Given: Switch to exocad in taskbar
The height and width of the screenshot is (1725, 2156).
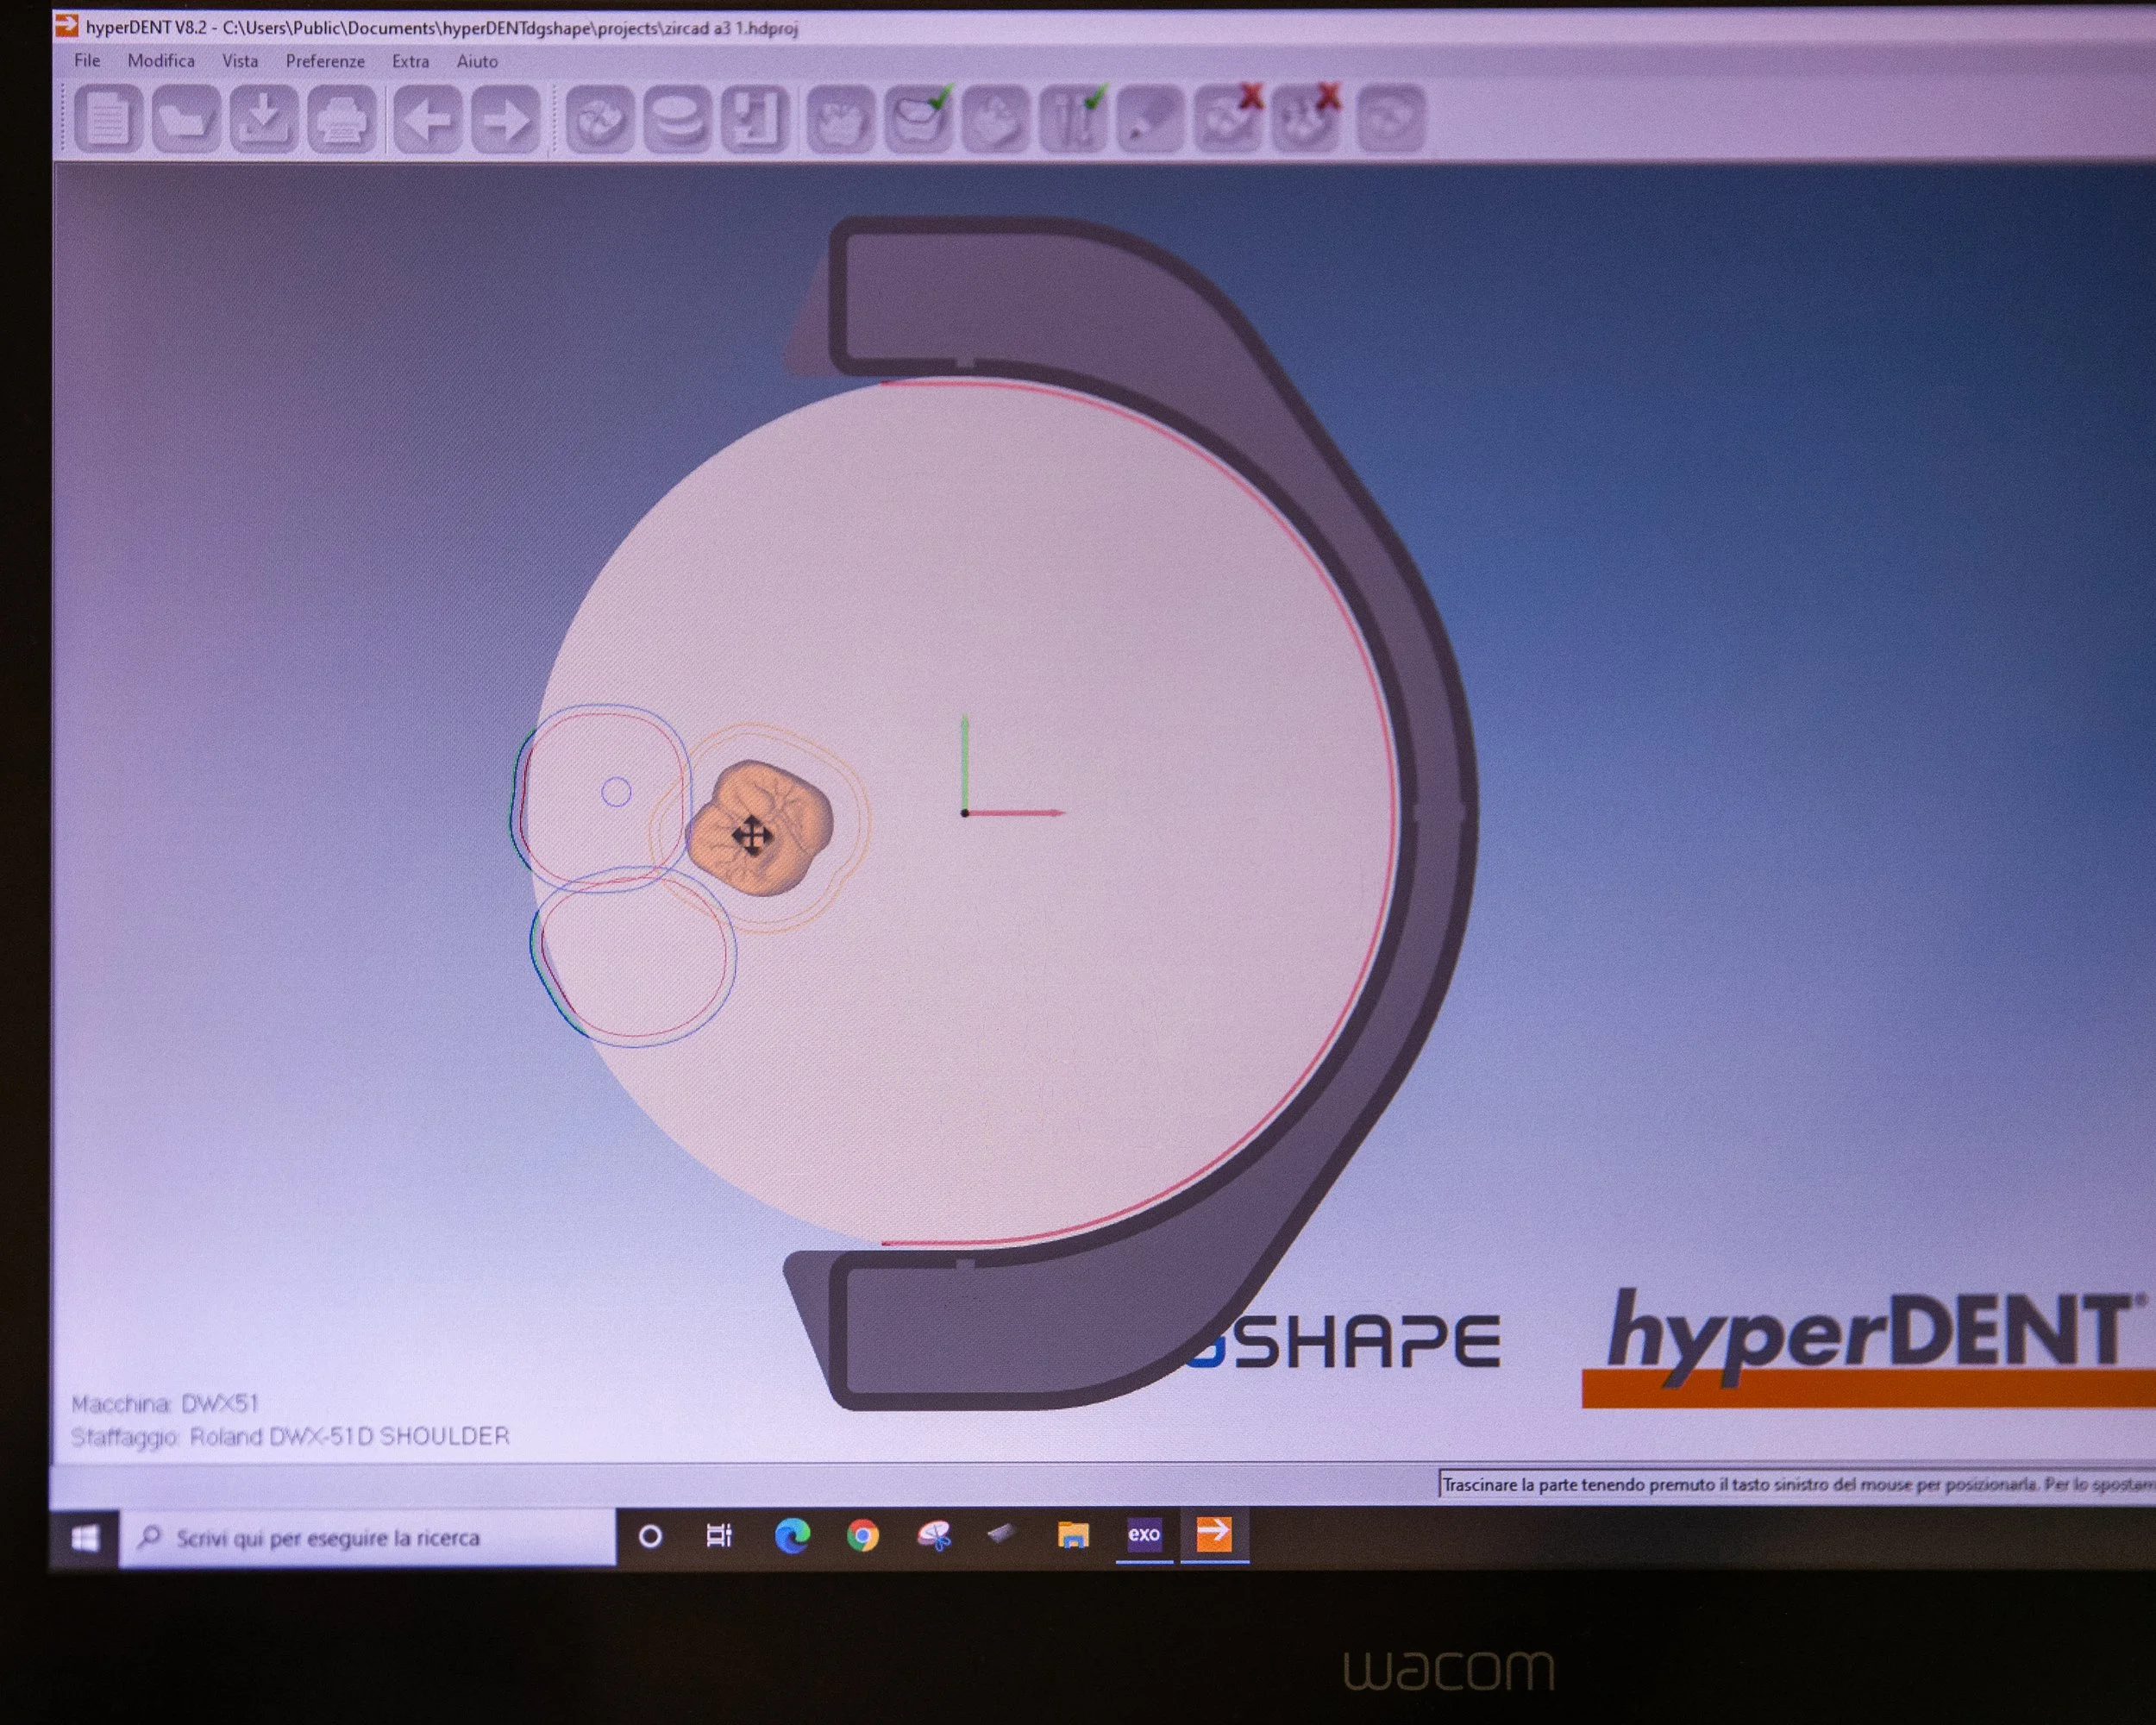Looking at the screenshot, I should point(1144,1534).
